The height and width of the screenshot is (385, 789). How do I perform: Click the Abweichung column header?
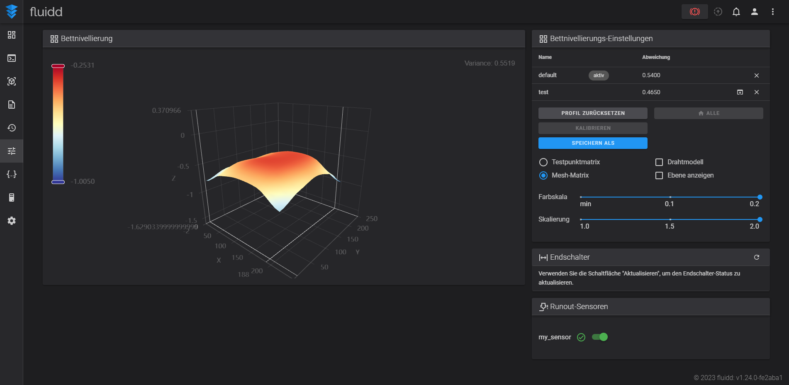pos(656,57)
